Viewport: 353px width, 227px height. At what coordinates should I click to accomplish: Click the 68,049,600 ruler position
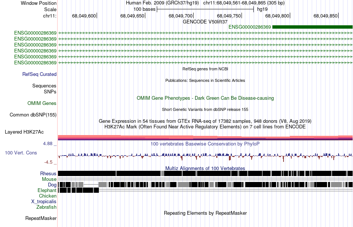click(84, 16)
